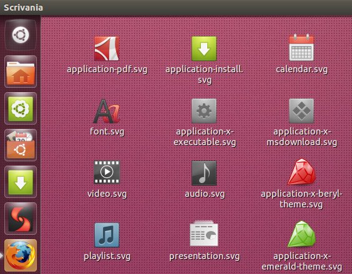Viewport: 352px width, 274px height.
Task: Open the Ubuntu Dash from launcher
Action: (21, 35)
